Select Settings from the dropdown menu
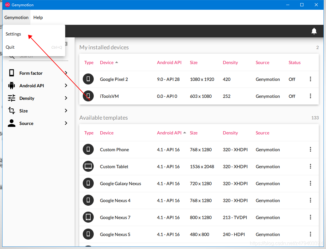The image size is (326, 249). (13, 34)
